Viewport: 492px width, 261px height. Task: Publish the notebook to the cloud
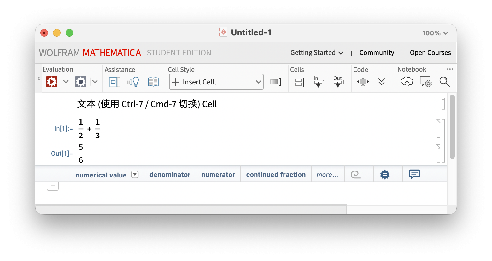click(407, 82)
